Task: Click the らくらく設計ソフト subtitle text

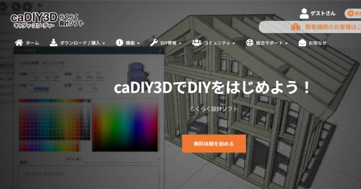Action: point(214,109)
